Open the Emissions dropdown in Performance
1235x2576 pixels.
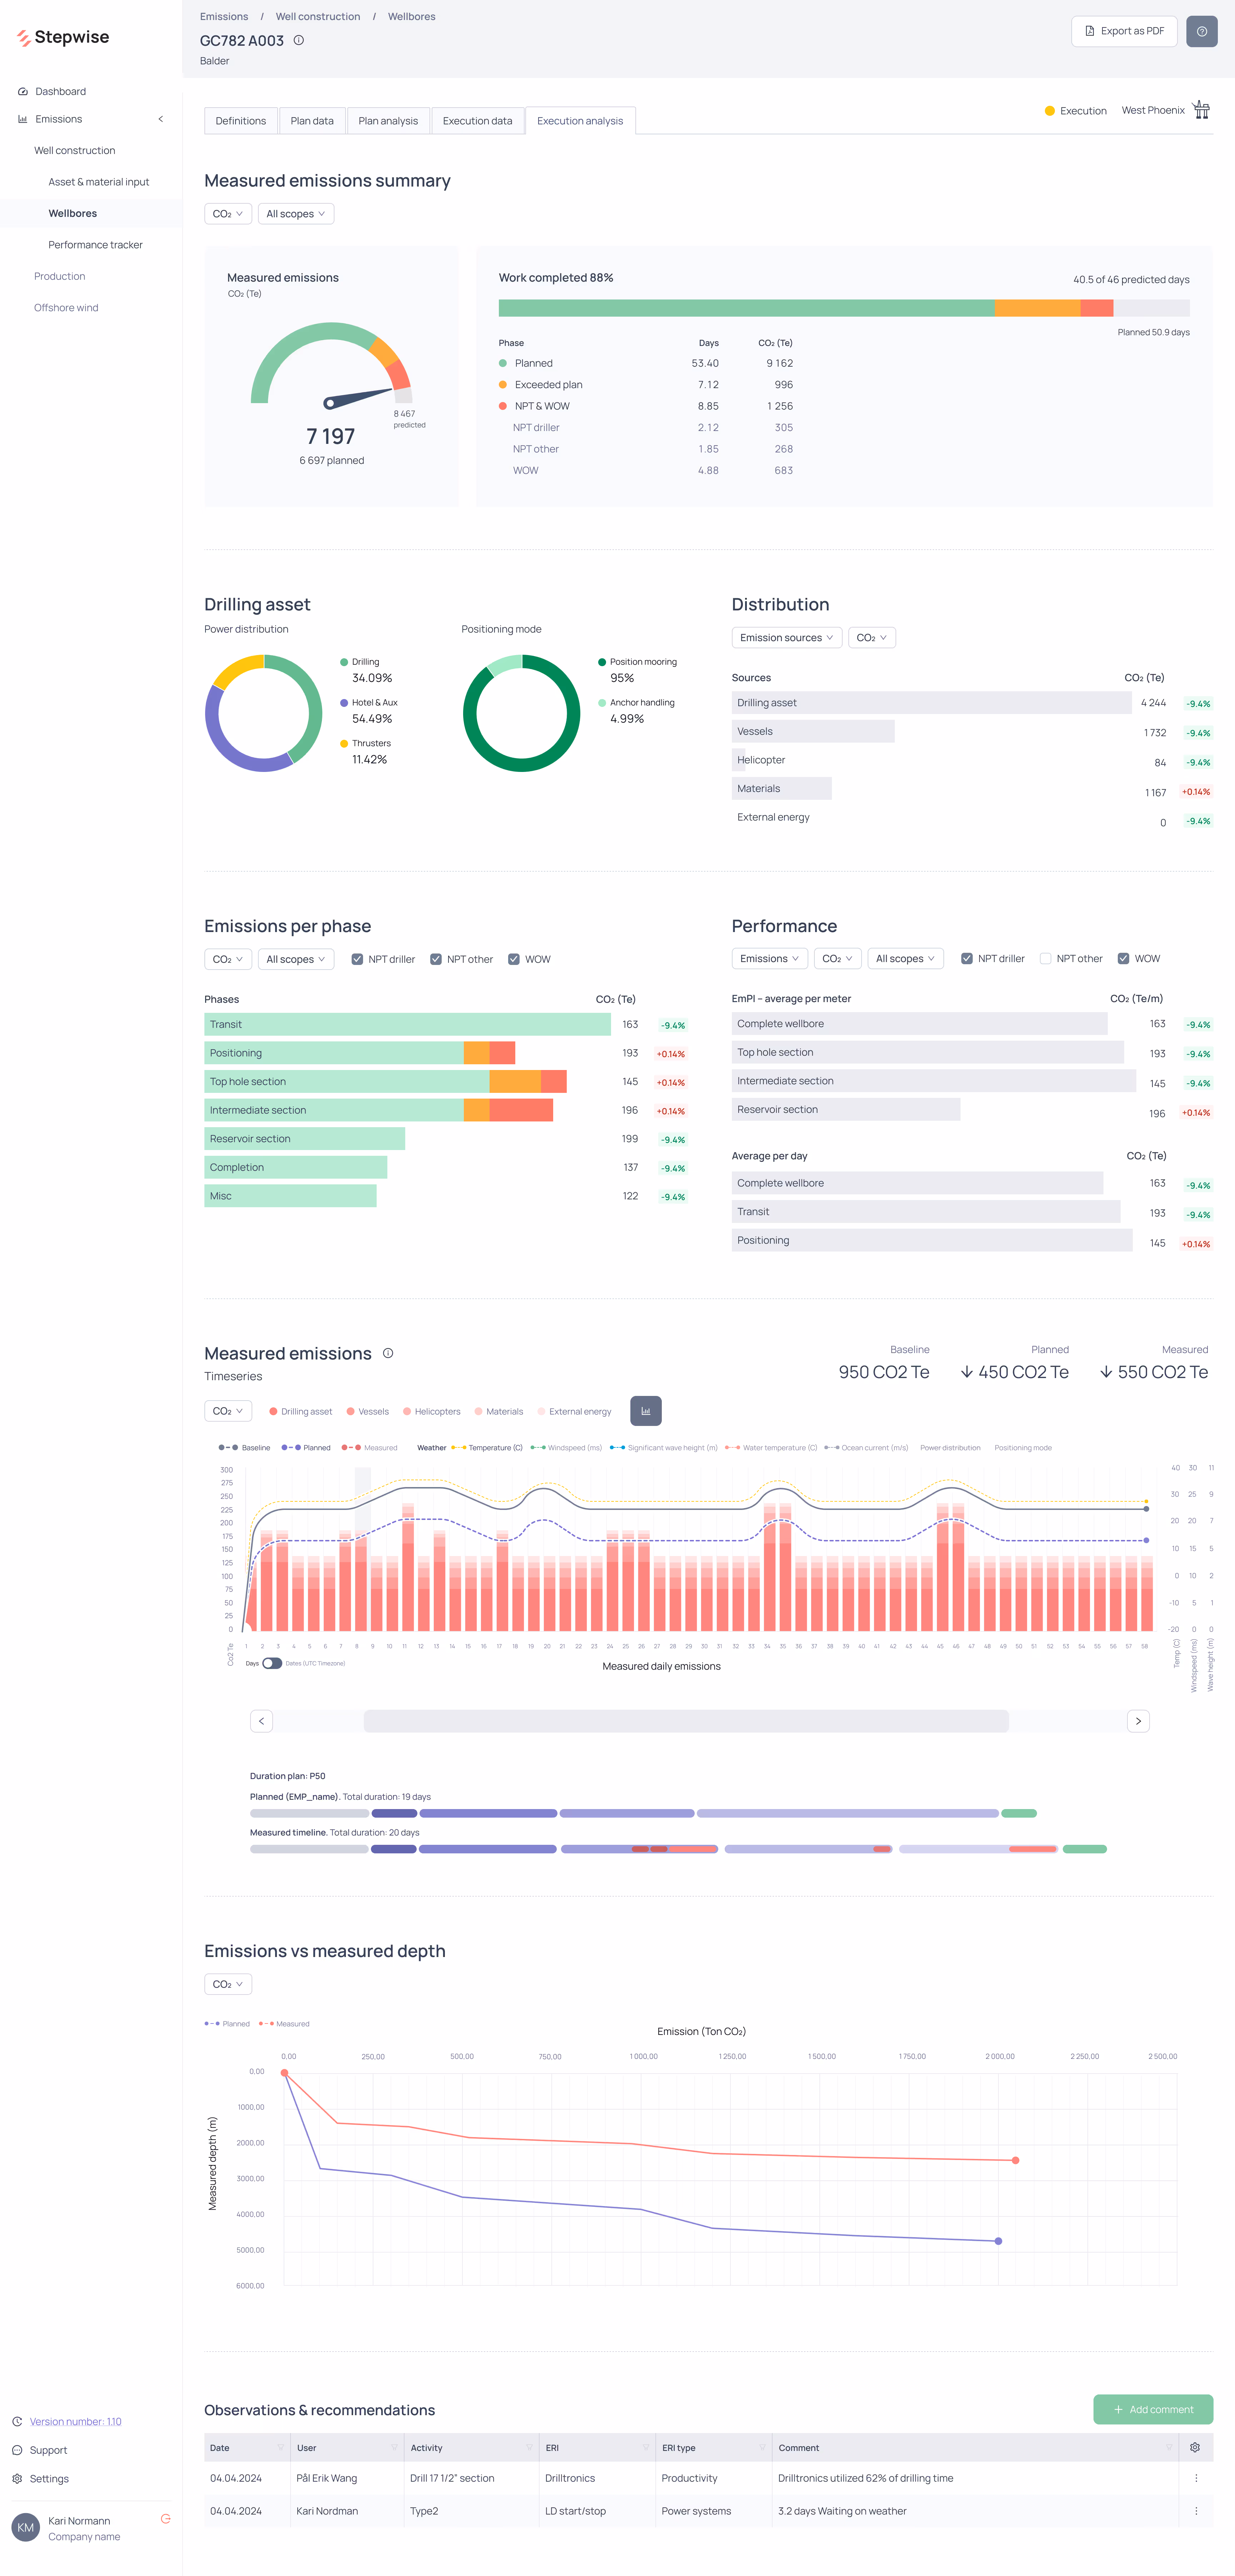click(770, 958)
